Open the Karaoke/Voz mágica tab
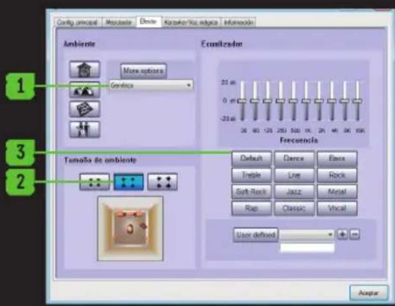 pyautogui.click(x=191, y=22)
